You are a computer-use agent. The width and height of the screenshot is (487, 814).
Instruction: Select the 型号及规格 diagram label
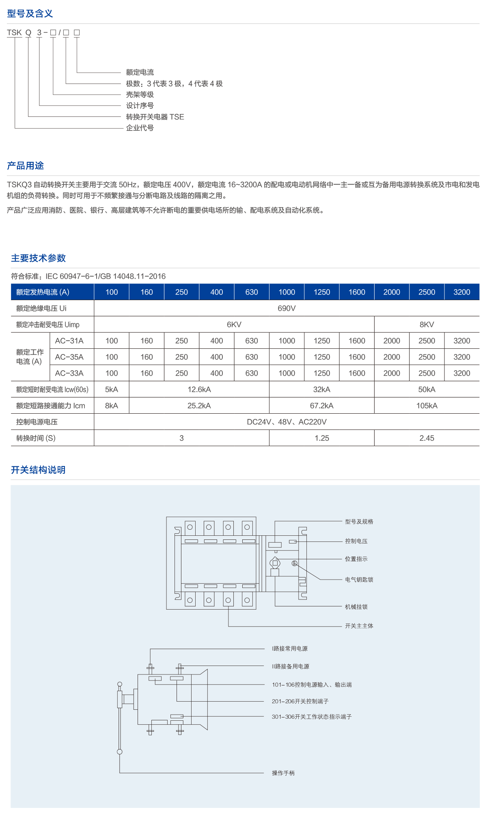(x=359, y=522)
